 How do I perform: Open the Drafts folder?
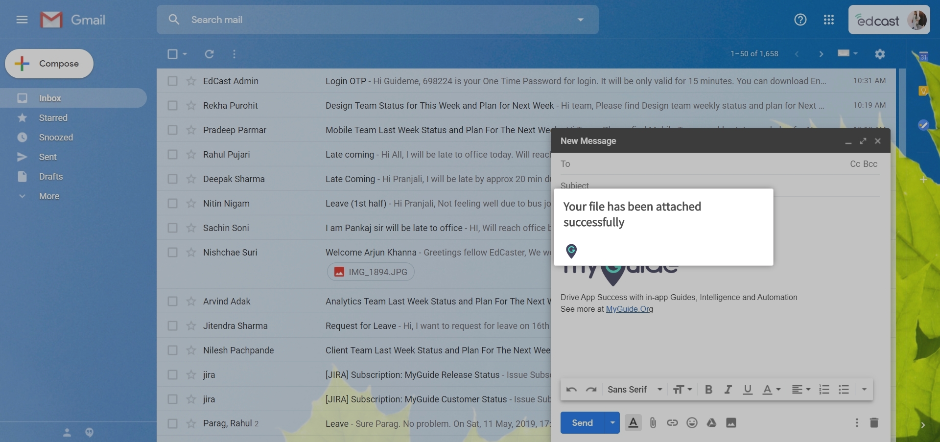(51, 176)
